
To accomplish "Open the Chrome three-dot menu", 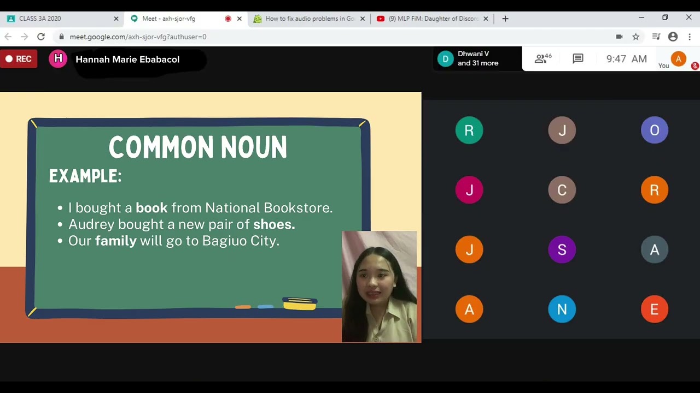I will [690, 37].
